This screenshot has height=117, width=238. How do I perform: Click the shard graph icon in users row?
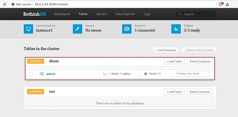[x=105, y=74]
